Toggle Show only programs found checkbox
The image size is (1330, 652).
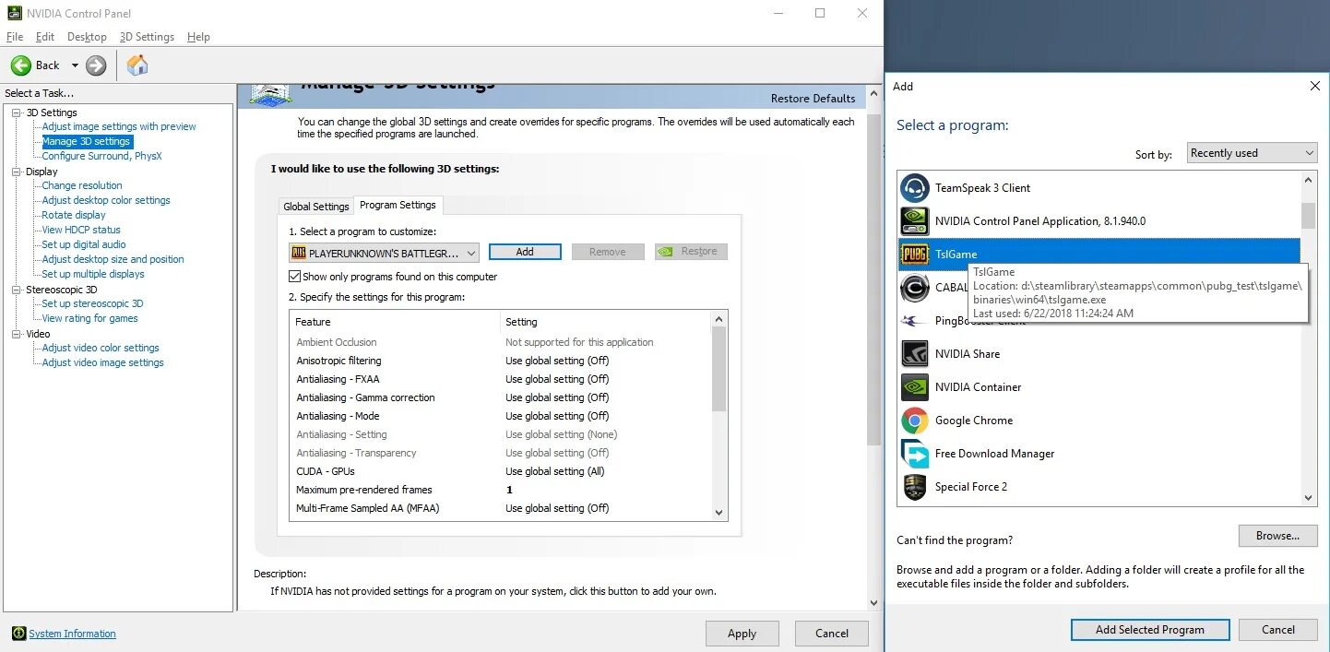pos(295,277)
